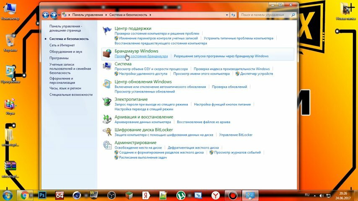Viewport: 358px width, 201px height.
Task: Open the Брандмауэр Windows heading
Action: [136, 51]
